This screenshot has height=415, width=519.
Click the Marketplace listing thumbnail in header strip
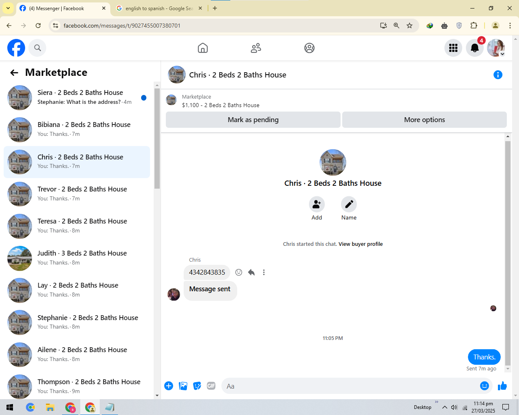click(172, 100)
